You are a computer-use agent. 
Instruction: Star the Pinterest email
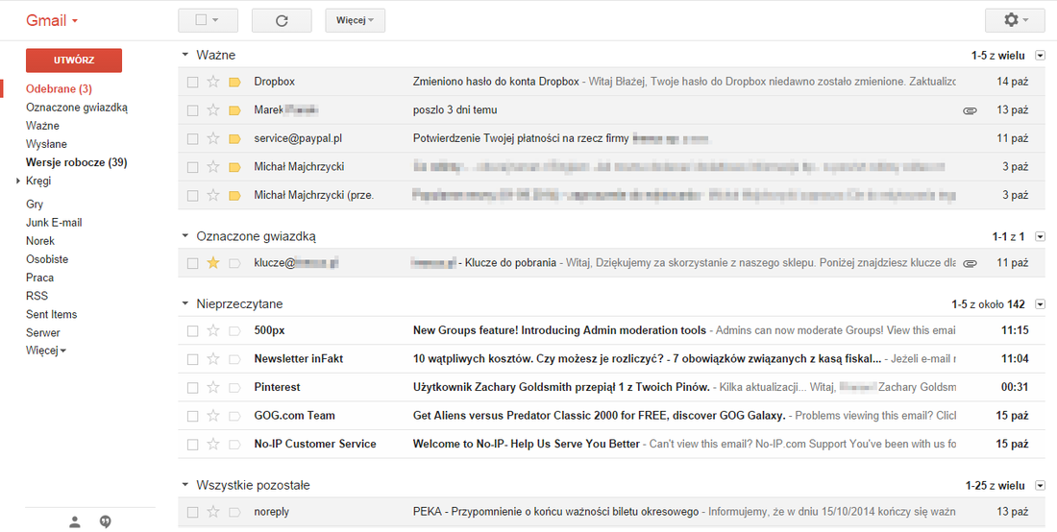click(213, 387)
